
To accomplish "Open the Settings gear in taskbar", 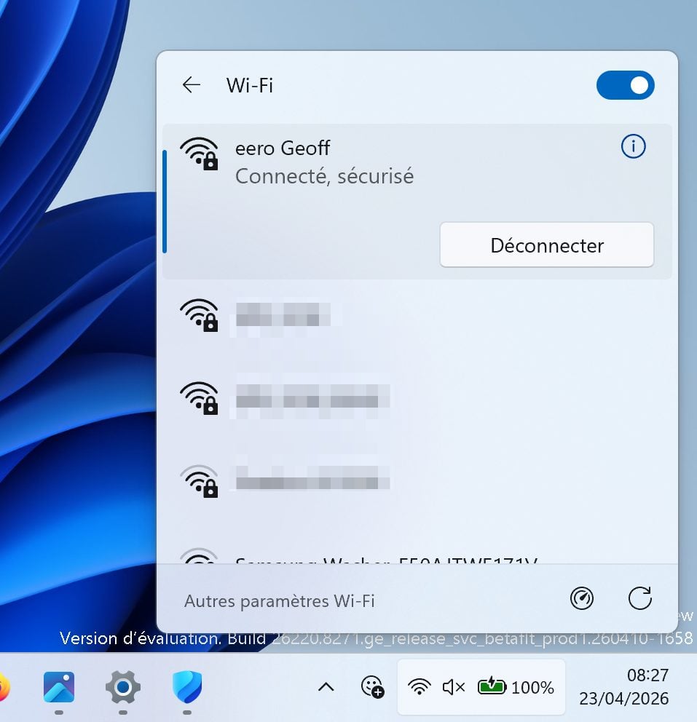I will [123, 686].
